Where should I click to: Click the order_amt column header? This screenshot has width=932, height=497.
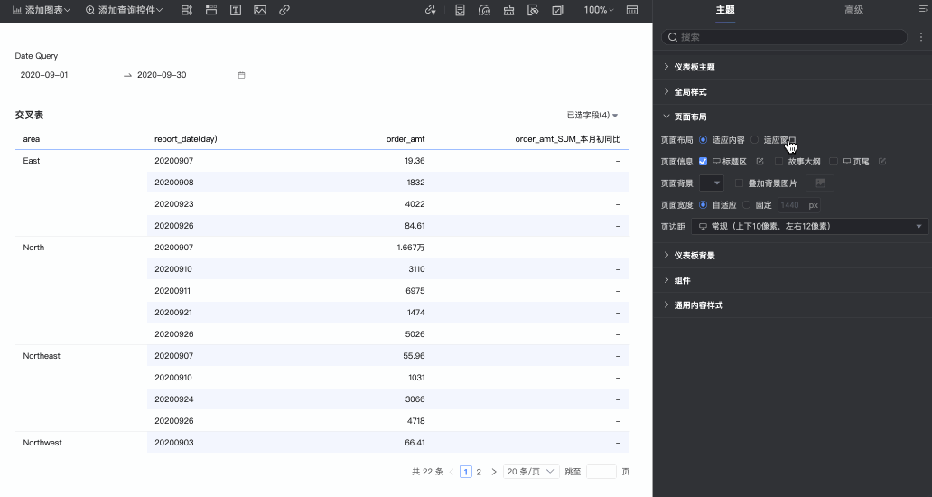[405, 139]
